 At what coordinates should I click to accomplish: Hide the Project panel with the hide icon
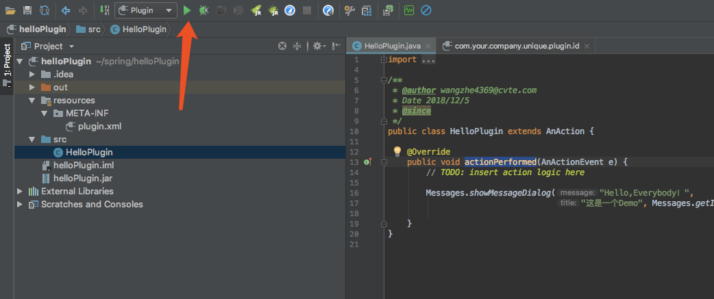pos(336,46)
